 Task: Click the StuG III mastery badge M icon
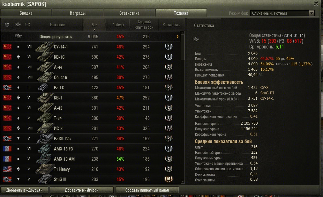169,179
